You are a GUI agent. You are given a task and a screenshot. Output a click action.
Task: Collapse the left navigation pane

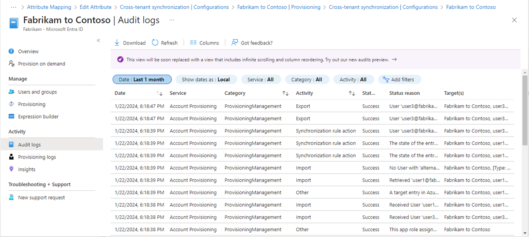[x=98, y=41]
